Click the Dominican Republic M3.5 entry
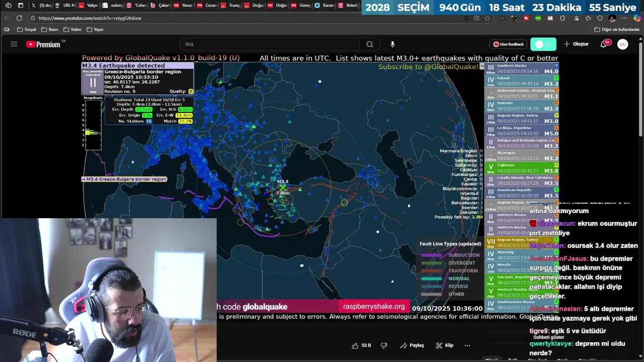Screen dimensions: 644x362 522,193
